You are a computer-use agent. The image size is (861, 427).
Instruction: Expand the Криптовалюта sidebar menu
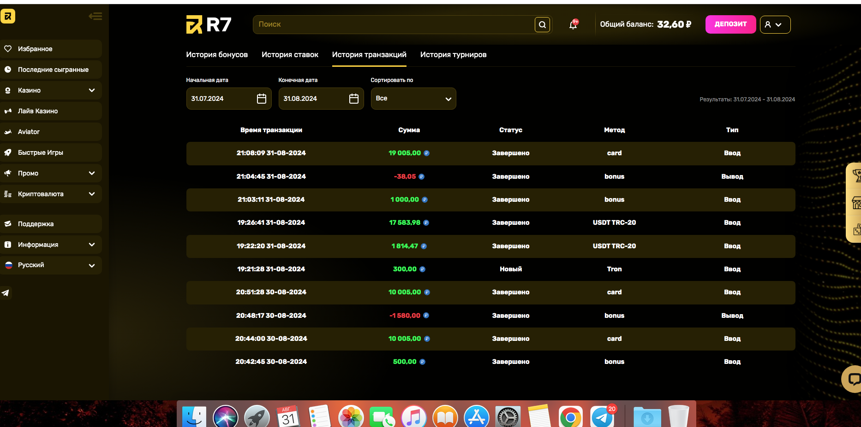(51, 194)
